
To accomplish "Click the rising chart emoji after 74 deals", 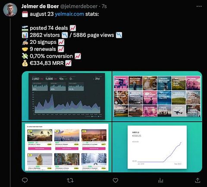I will point(73,28).
